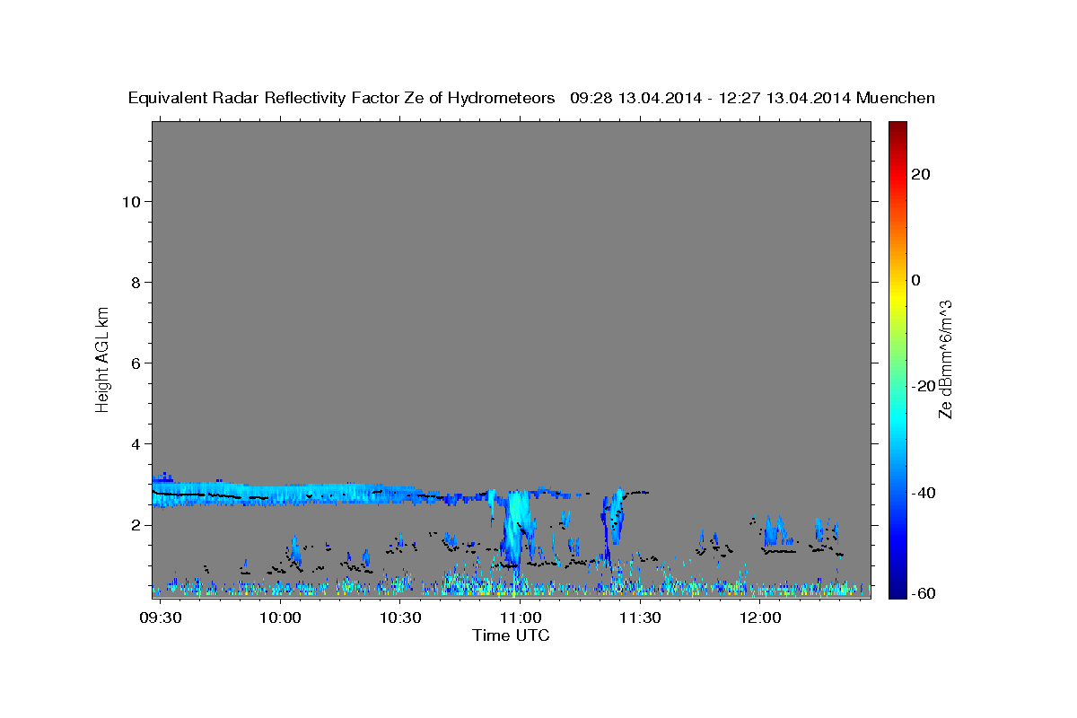This screenshot has height=718, width=1077.
Task: Click the 8 km height tick label
Action: (136, 282)
